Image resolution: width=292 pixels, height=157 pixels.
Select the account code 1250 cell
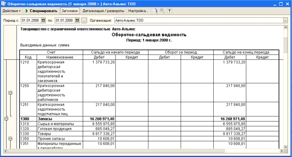point(28,92)
